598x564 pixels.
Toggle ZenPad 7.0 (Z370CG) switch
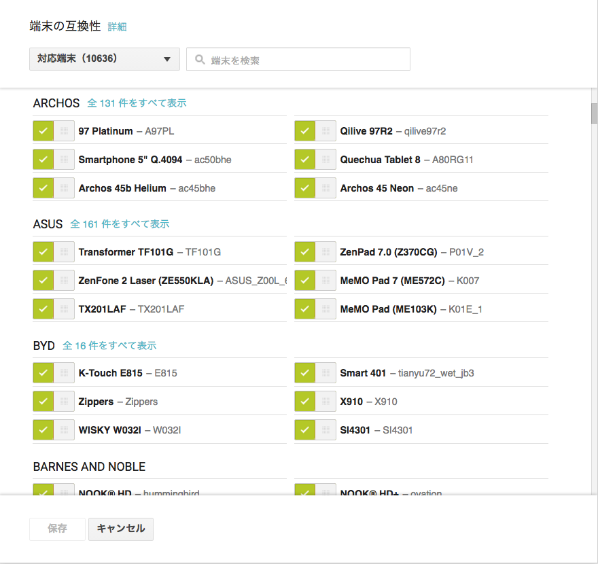[315, 251]
